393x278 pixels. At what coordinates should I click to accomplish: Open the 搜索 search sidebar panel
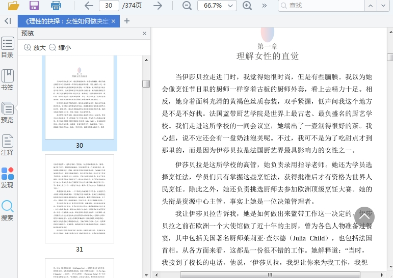[x=7, y=210]
